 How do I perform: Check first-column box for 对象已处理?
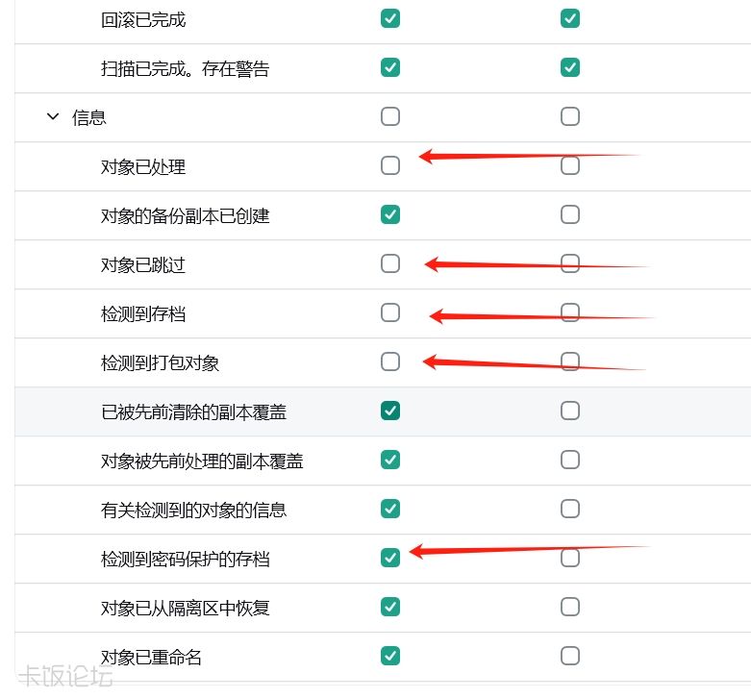pyautogui.click(x=390, y=165)
